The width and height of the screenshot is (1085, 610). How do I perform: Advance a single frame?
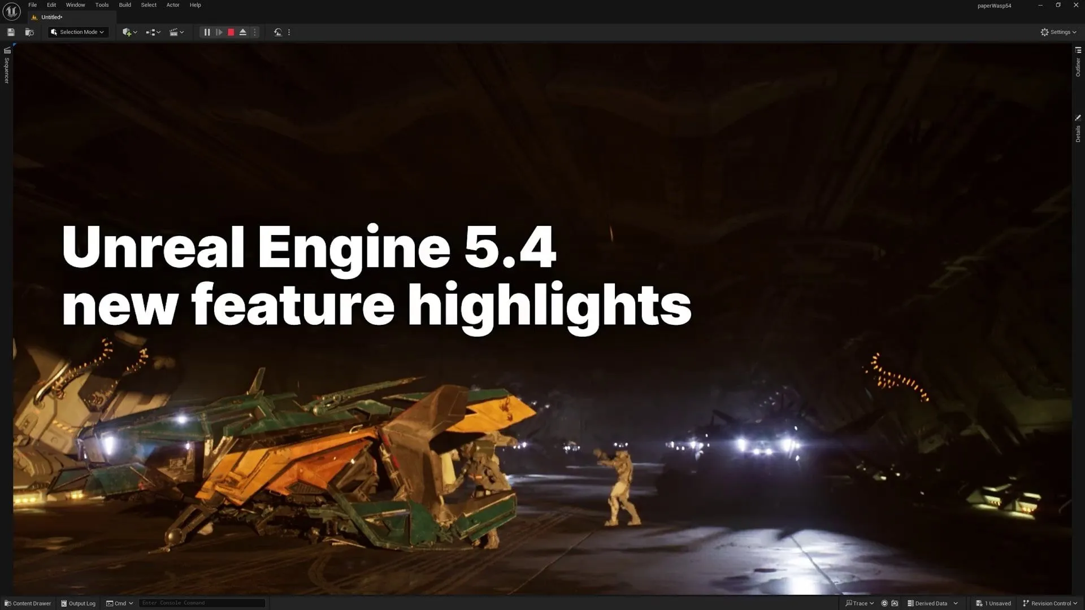pyautogui.click(x=219, y=32)
